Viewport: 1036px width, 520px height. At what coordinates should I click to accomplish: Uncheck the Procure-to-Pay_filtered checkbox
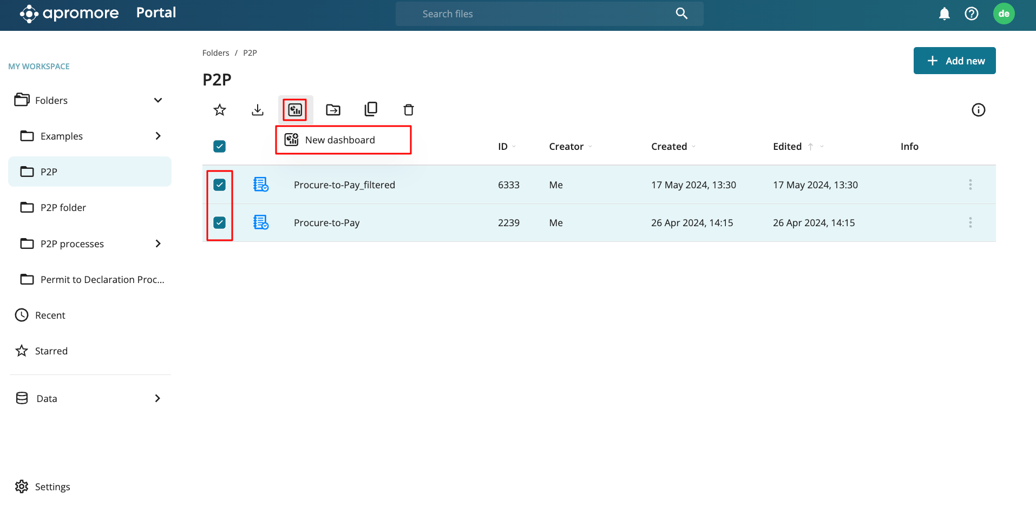click(x=219, y=185)
